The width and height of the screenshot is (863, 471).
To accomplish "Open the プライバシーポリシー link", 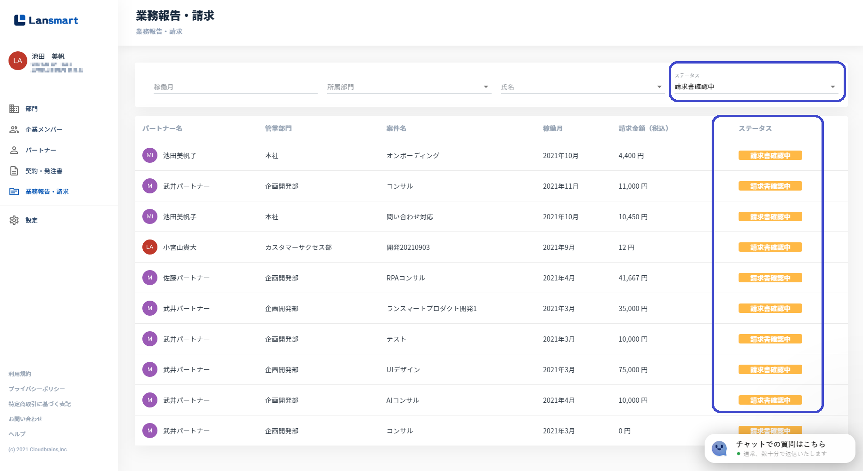I will (37, 389).
